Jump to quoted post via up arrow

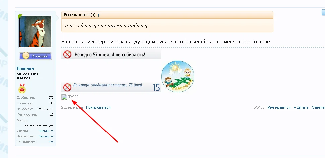tap(99, 15)
